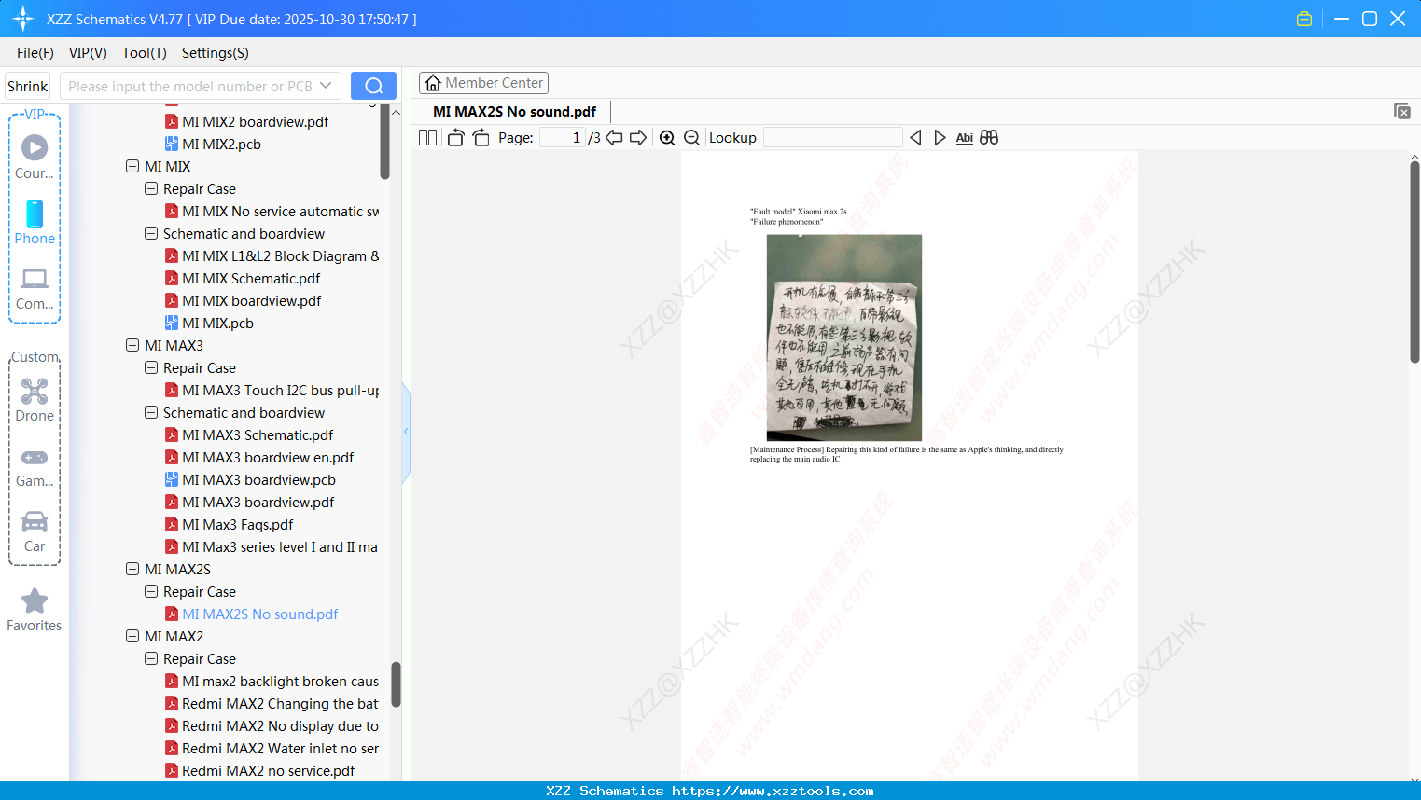
Task: Select the Phone category
Action: (35, 223)
